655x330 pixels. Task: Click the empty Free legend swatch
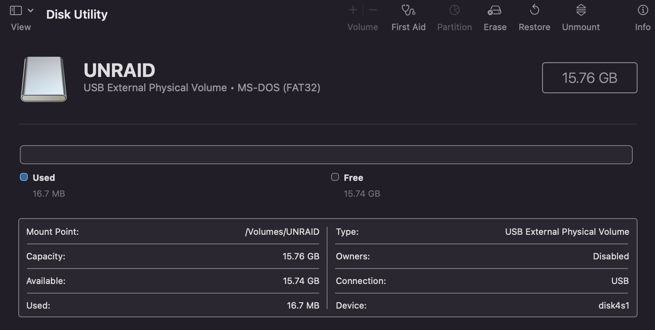335,177
